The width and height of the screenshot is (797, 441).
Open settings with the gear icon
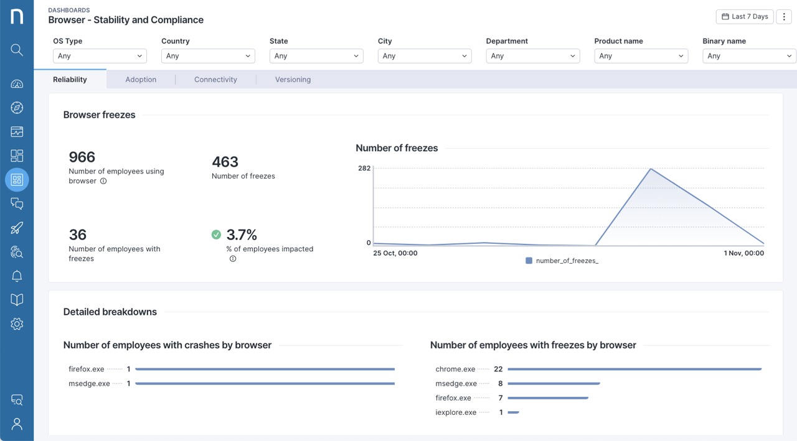point(17,324)
